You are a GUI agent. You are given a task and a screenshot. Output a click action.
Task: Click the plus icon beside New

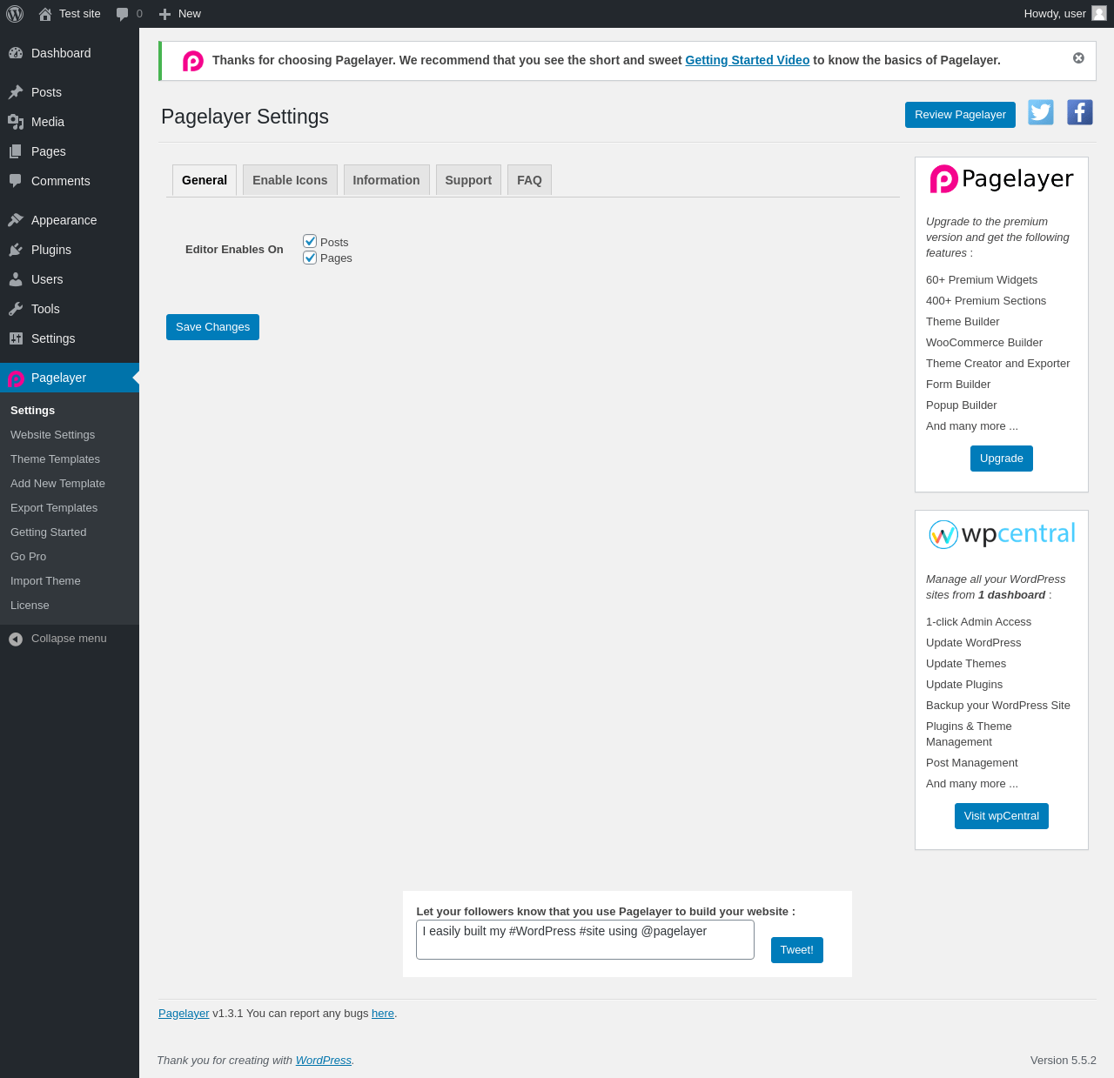[x=164, y=14]
